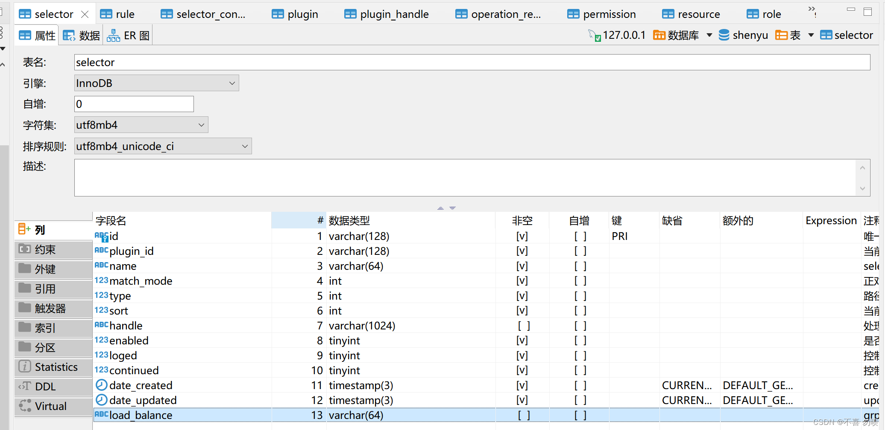Open the InnoDB engine dropdown
Viewport: 885px width, 430px height.
pyautogui.click(x=156, y=83)
